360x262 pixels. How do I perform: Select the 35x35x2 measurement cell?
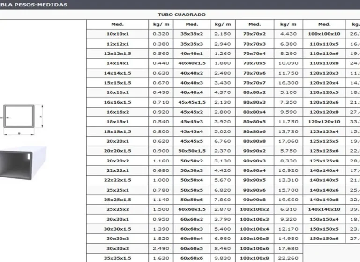point(192,34)
